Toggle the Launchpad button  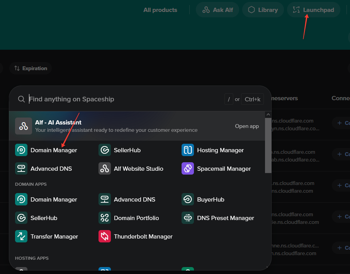[313, 10]
